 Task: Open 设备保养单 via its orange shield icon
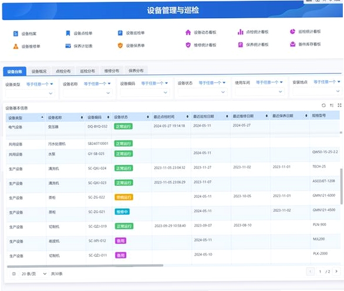(120, 45)
